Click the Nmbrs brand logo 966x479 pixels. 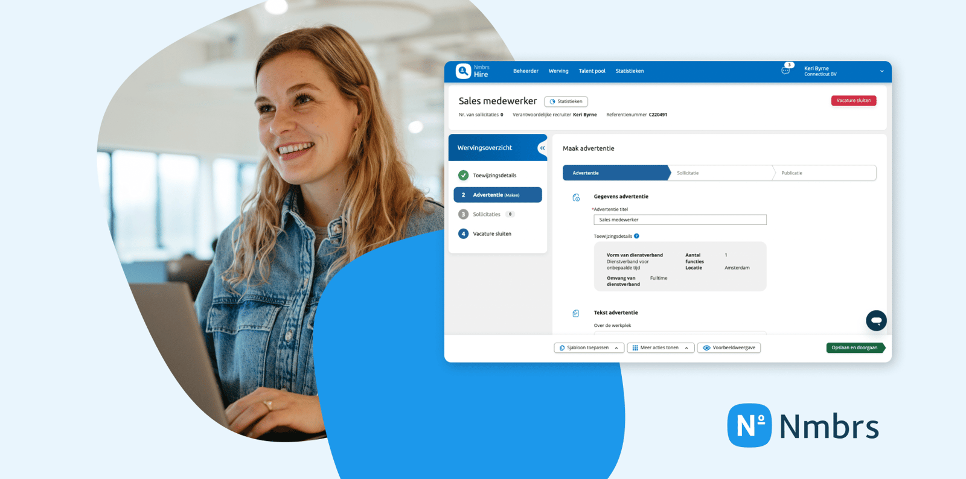tap(803, 425)
